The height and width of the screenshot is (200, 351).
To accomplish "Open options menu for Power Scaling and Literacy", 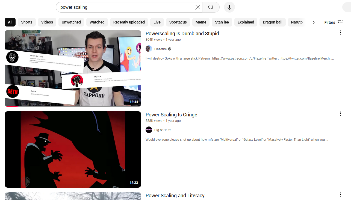I will [341, 195].
